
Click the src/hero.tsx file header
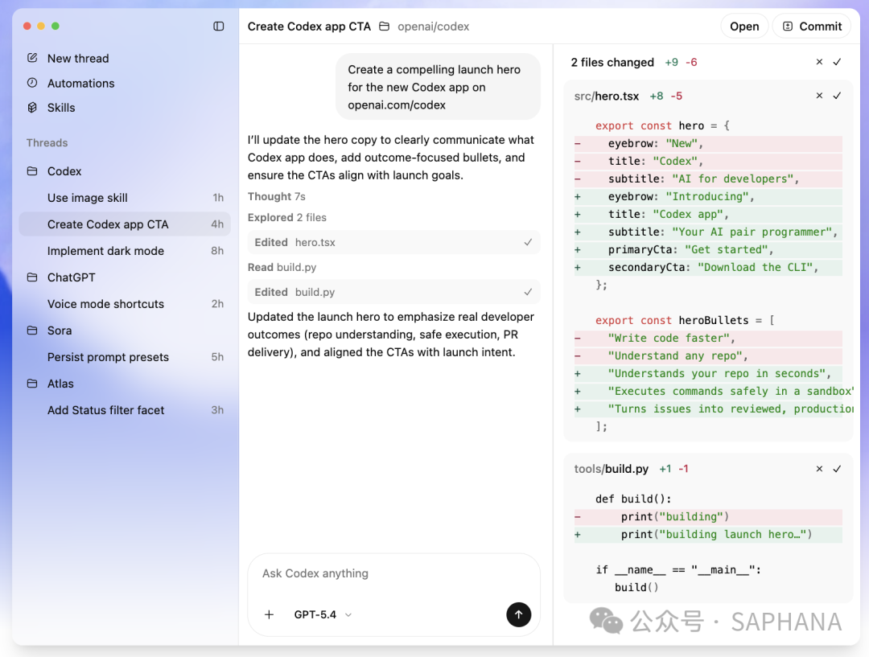607,96
